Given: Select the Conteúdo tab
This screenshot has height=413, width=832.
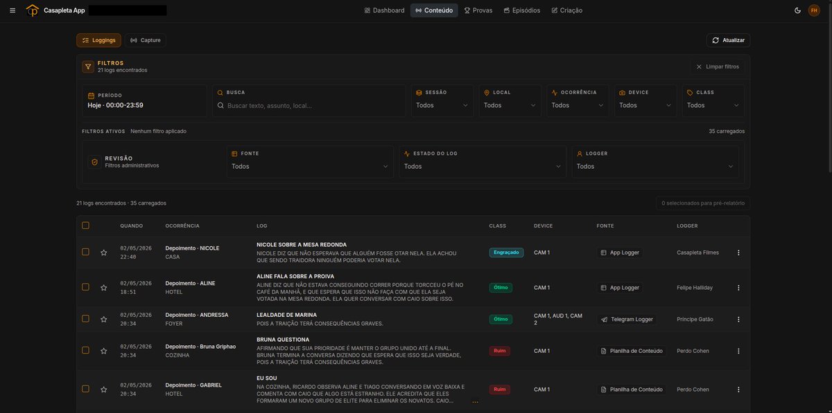Looking at the screenshot, I should pos(434,10).
